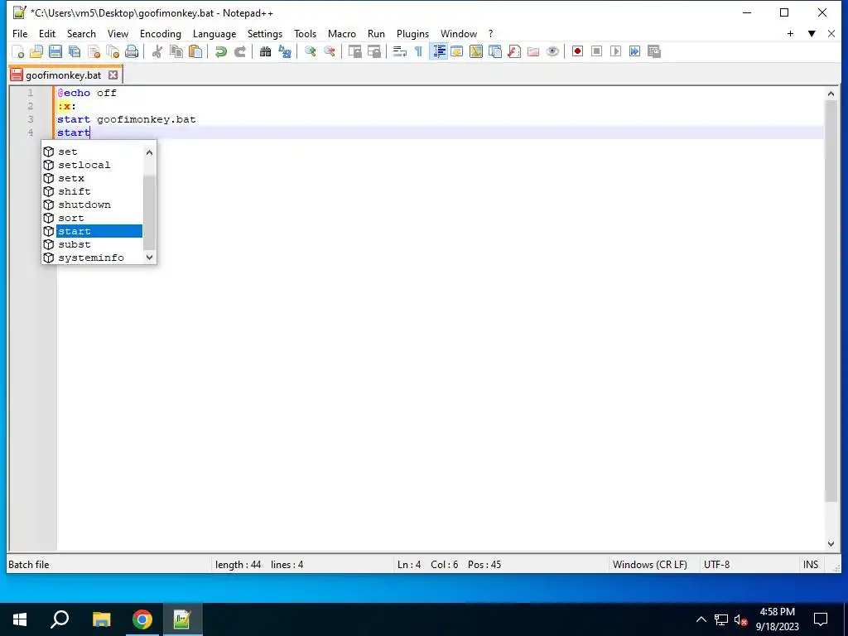Select the goofimonkey.bat tab

pos(63,75)
